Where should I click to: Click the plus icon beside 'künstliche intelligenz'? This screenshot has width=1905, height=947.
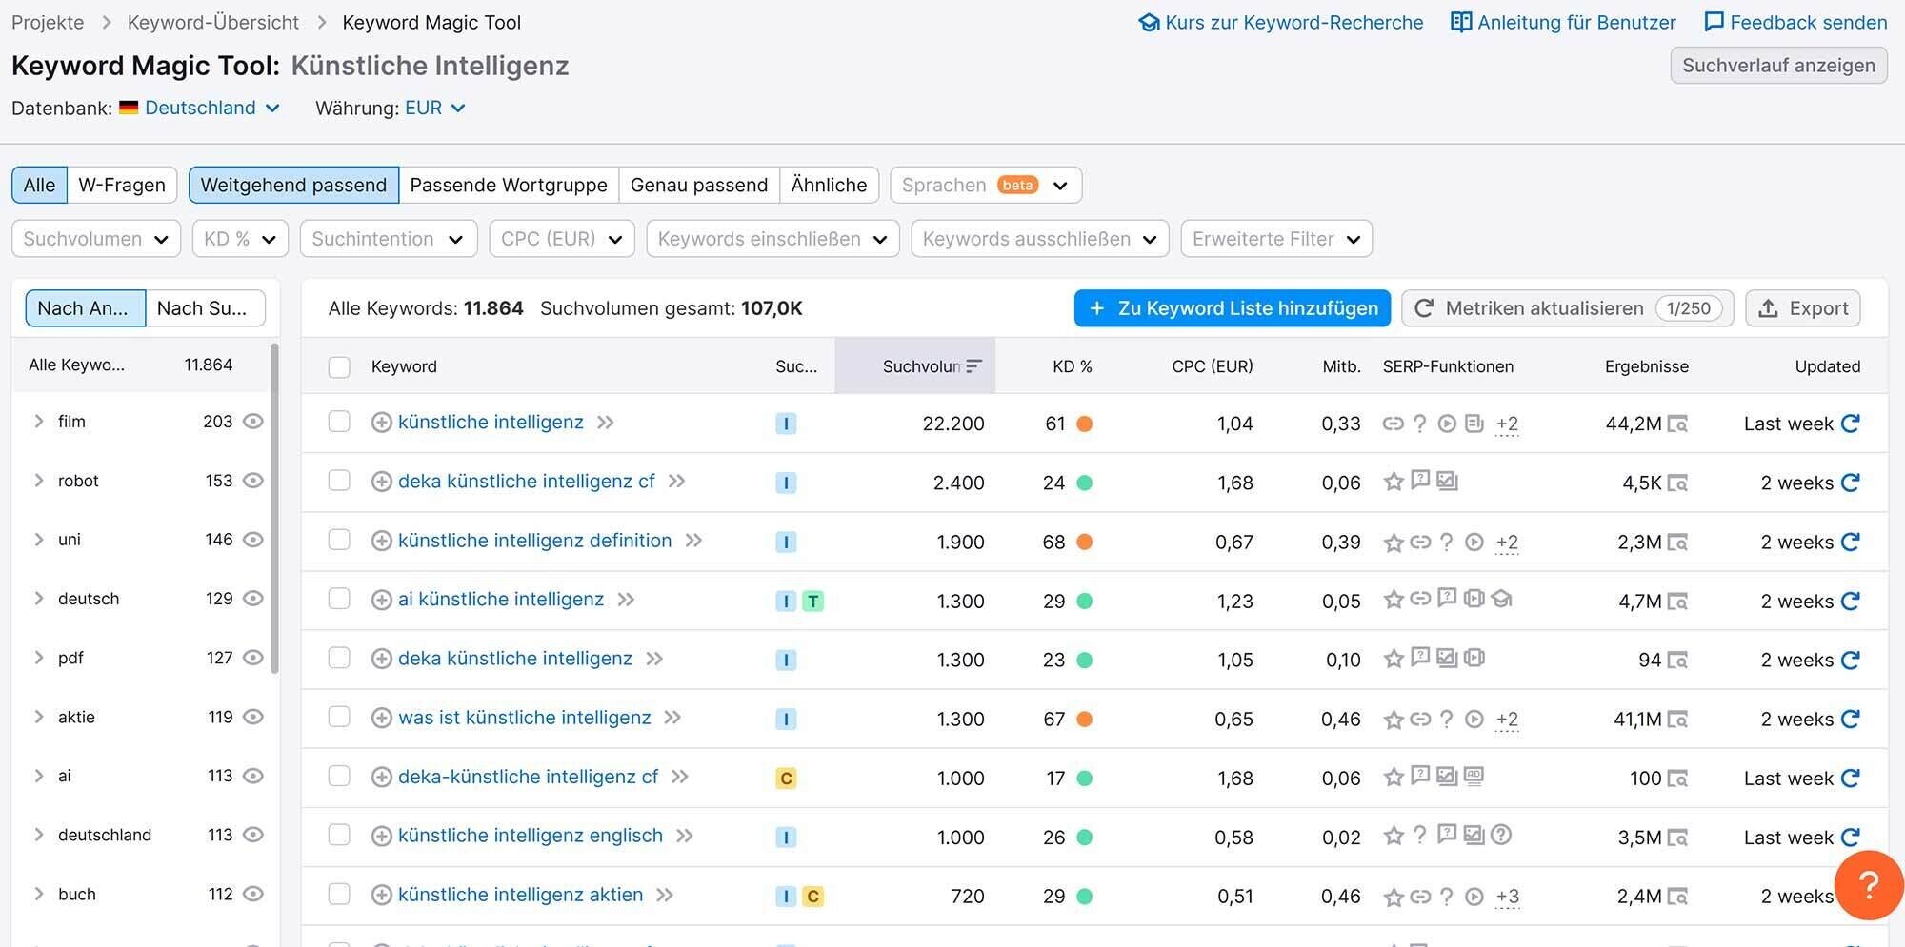click(382, 423)
